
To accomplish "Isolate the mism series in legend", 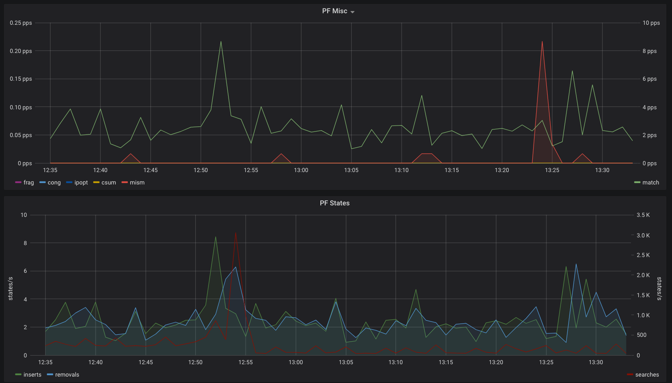I will point(137,182).
